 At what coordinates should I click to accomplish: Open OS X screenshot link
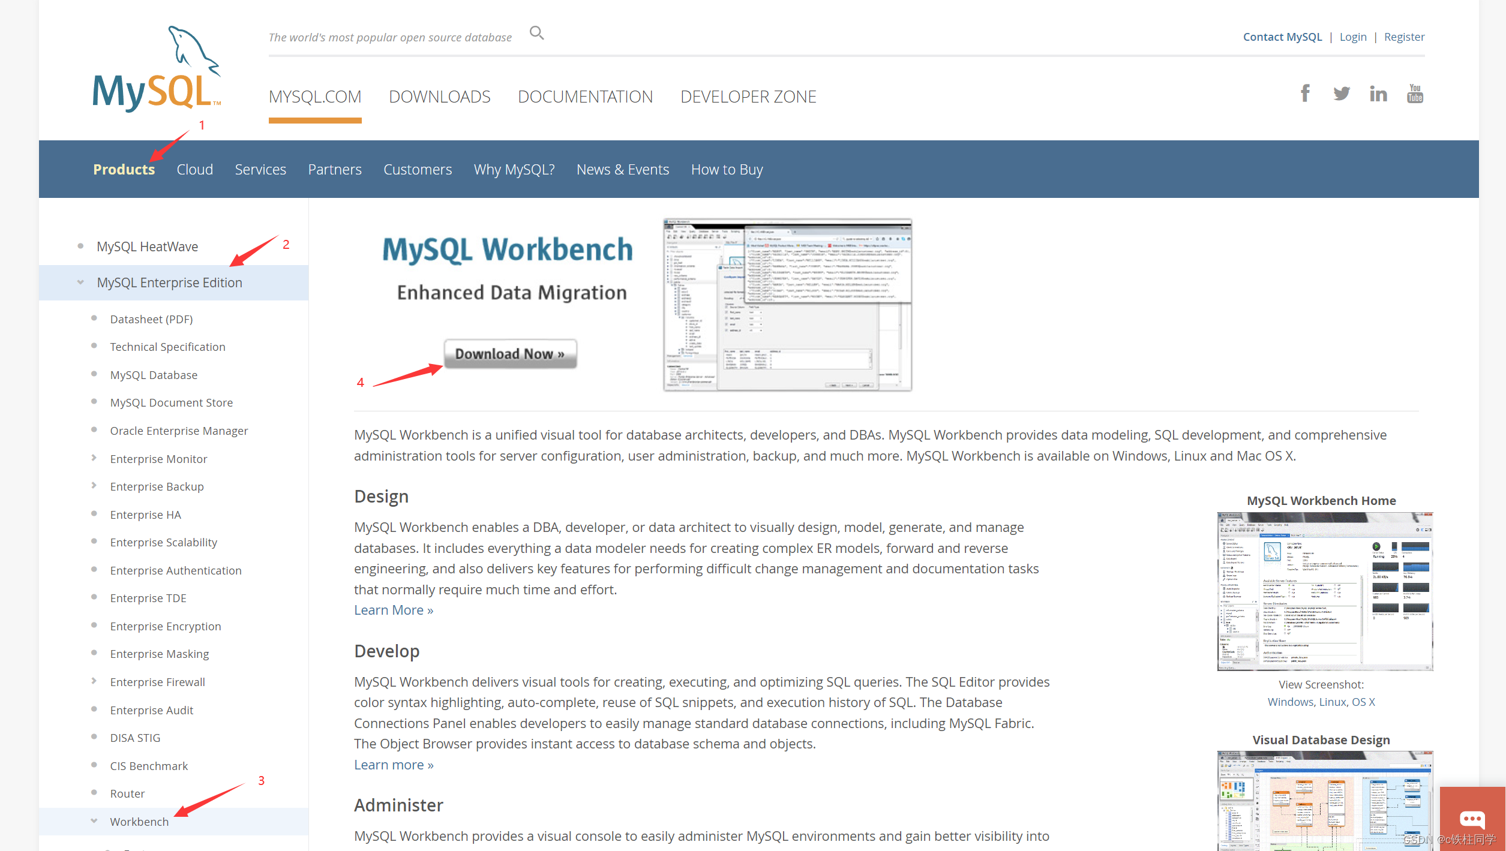coord(1363,702)
